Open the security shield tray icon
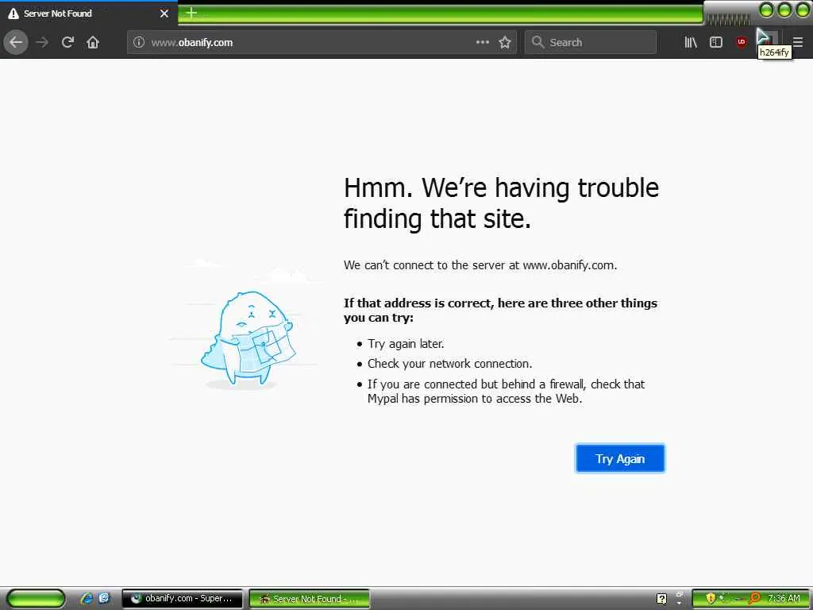This screenshot has height=610, width=813. (710, 598)
